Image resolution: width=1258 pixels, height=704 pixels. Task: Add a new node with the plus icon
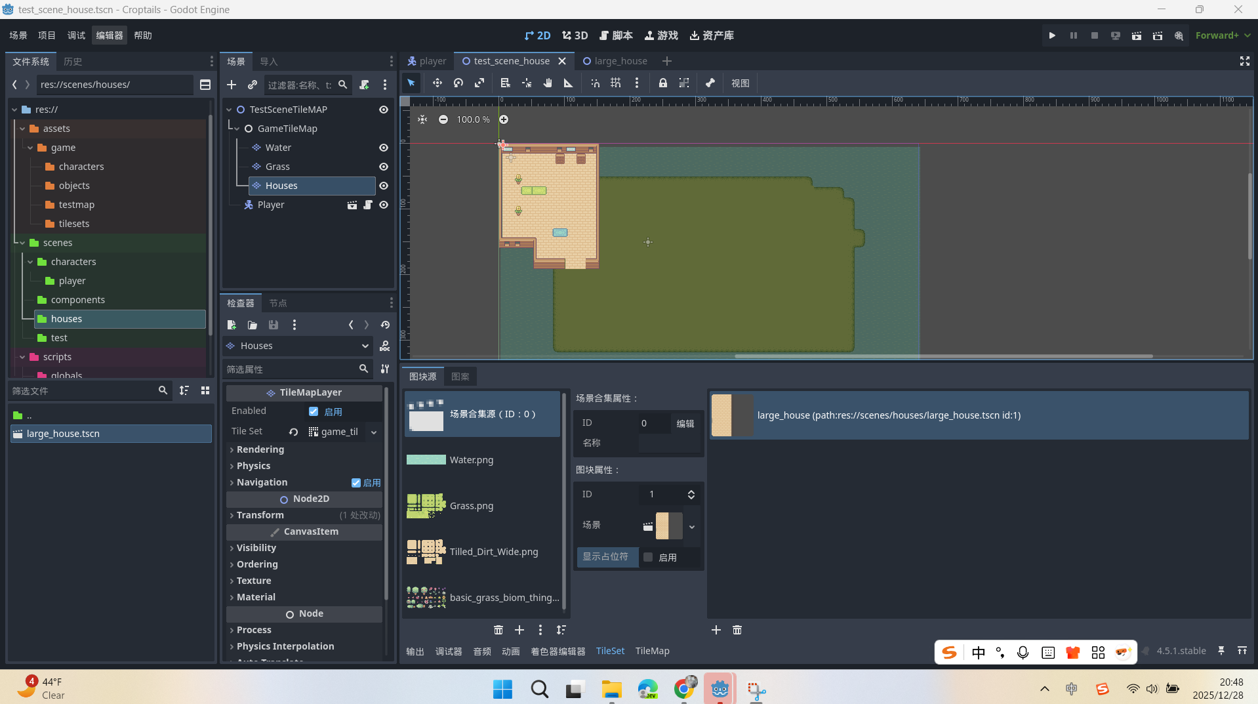tap(232, 85)
